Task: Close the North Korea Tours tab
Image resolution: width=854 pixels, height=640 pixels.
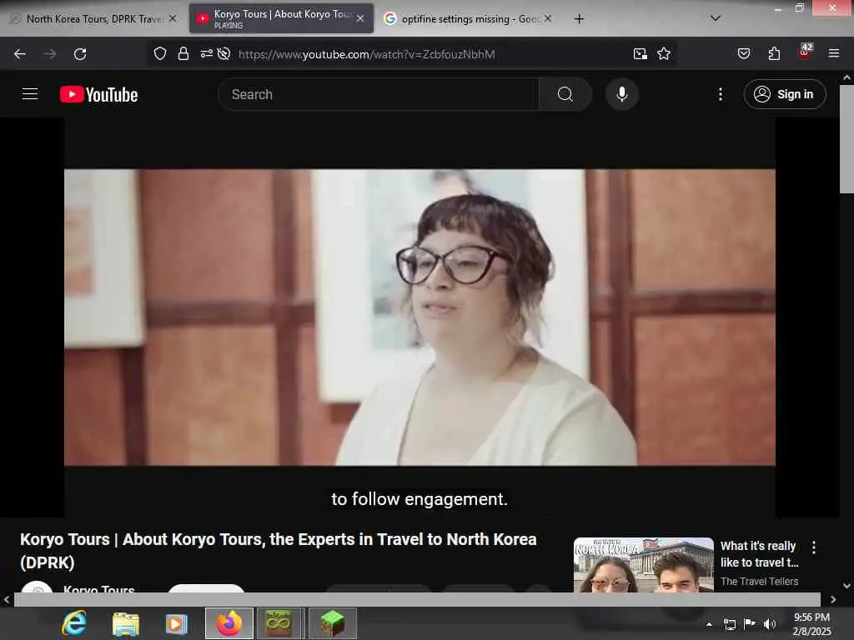Action: coord(173,18)
